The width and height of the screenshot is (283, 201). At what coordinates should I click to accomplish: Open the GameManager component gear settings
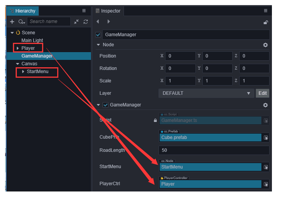(265, 105)
